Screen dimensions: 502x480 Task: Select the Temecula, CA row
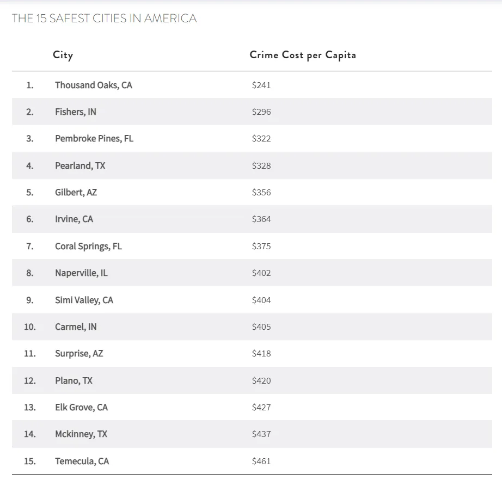coord(82,461)
